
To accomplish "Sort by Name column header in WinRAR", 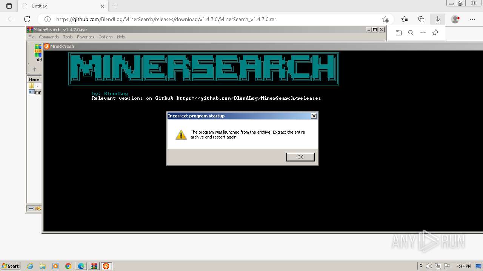I will (x=34, y=79).
